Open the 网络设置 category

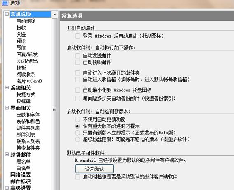click(21, 175)
